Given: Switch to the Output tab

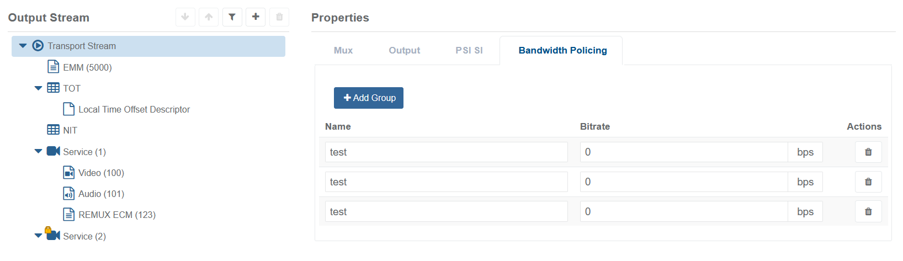Looking at the screenshot, I should tap(404, 50).
